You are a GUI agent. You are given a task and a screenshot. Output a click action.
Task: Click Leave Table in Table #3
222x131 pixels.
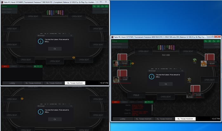pos(9,12)
